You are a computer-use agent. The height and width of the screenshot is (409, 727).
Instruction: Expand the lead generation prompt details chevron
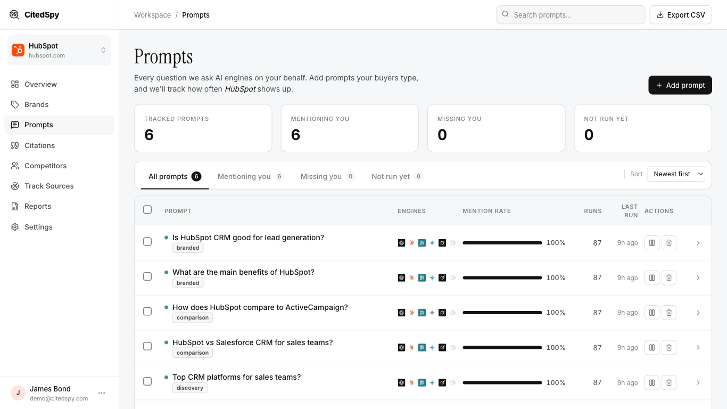pos(698,243)
